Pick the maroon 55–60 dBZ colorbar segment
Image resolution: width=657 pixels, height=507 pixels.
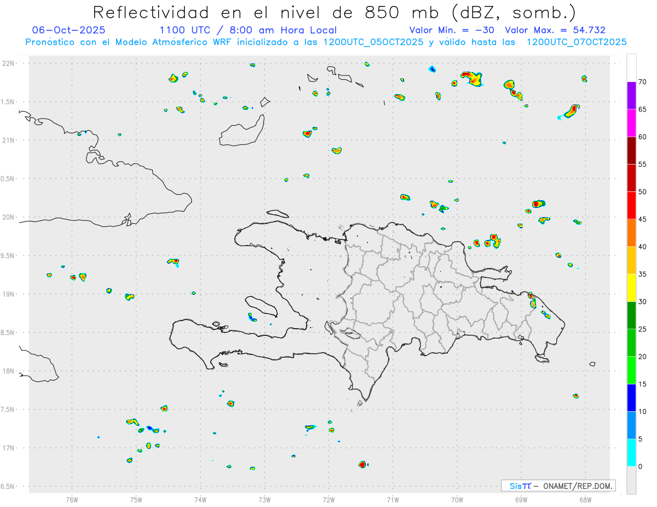point(631,150)
